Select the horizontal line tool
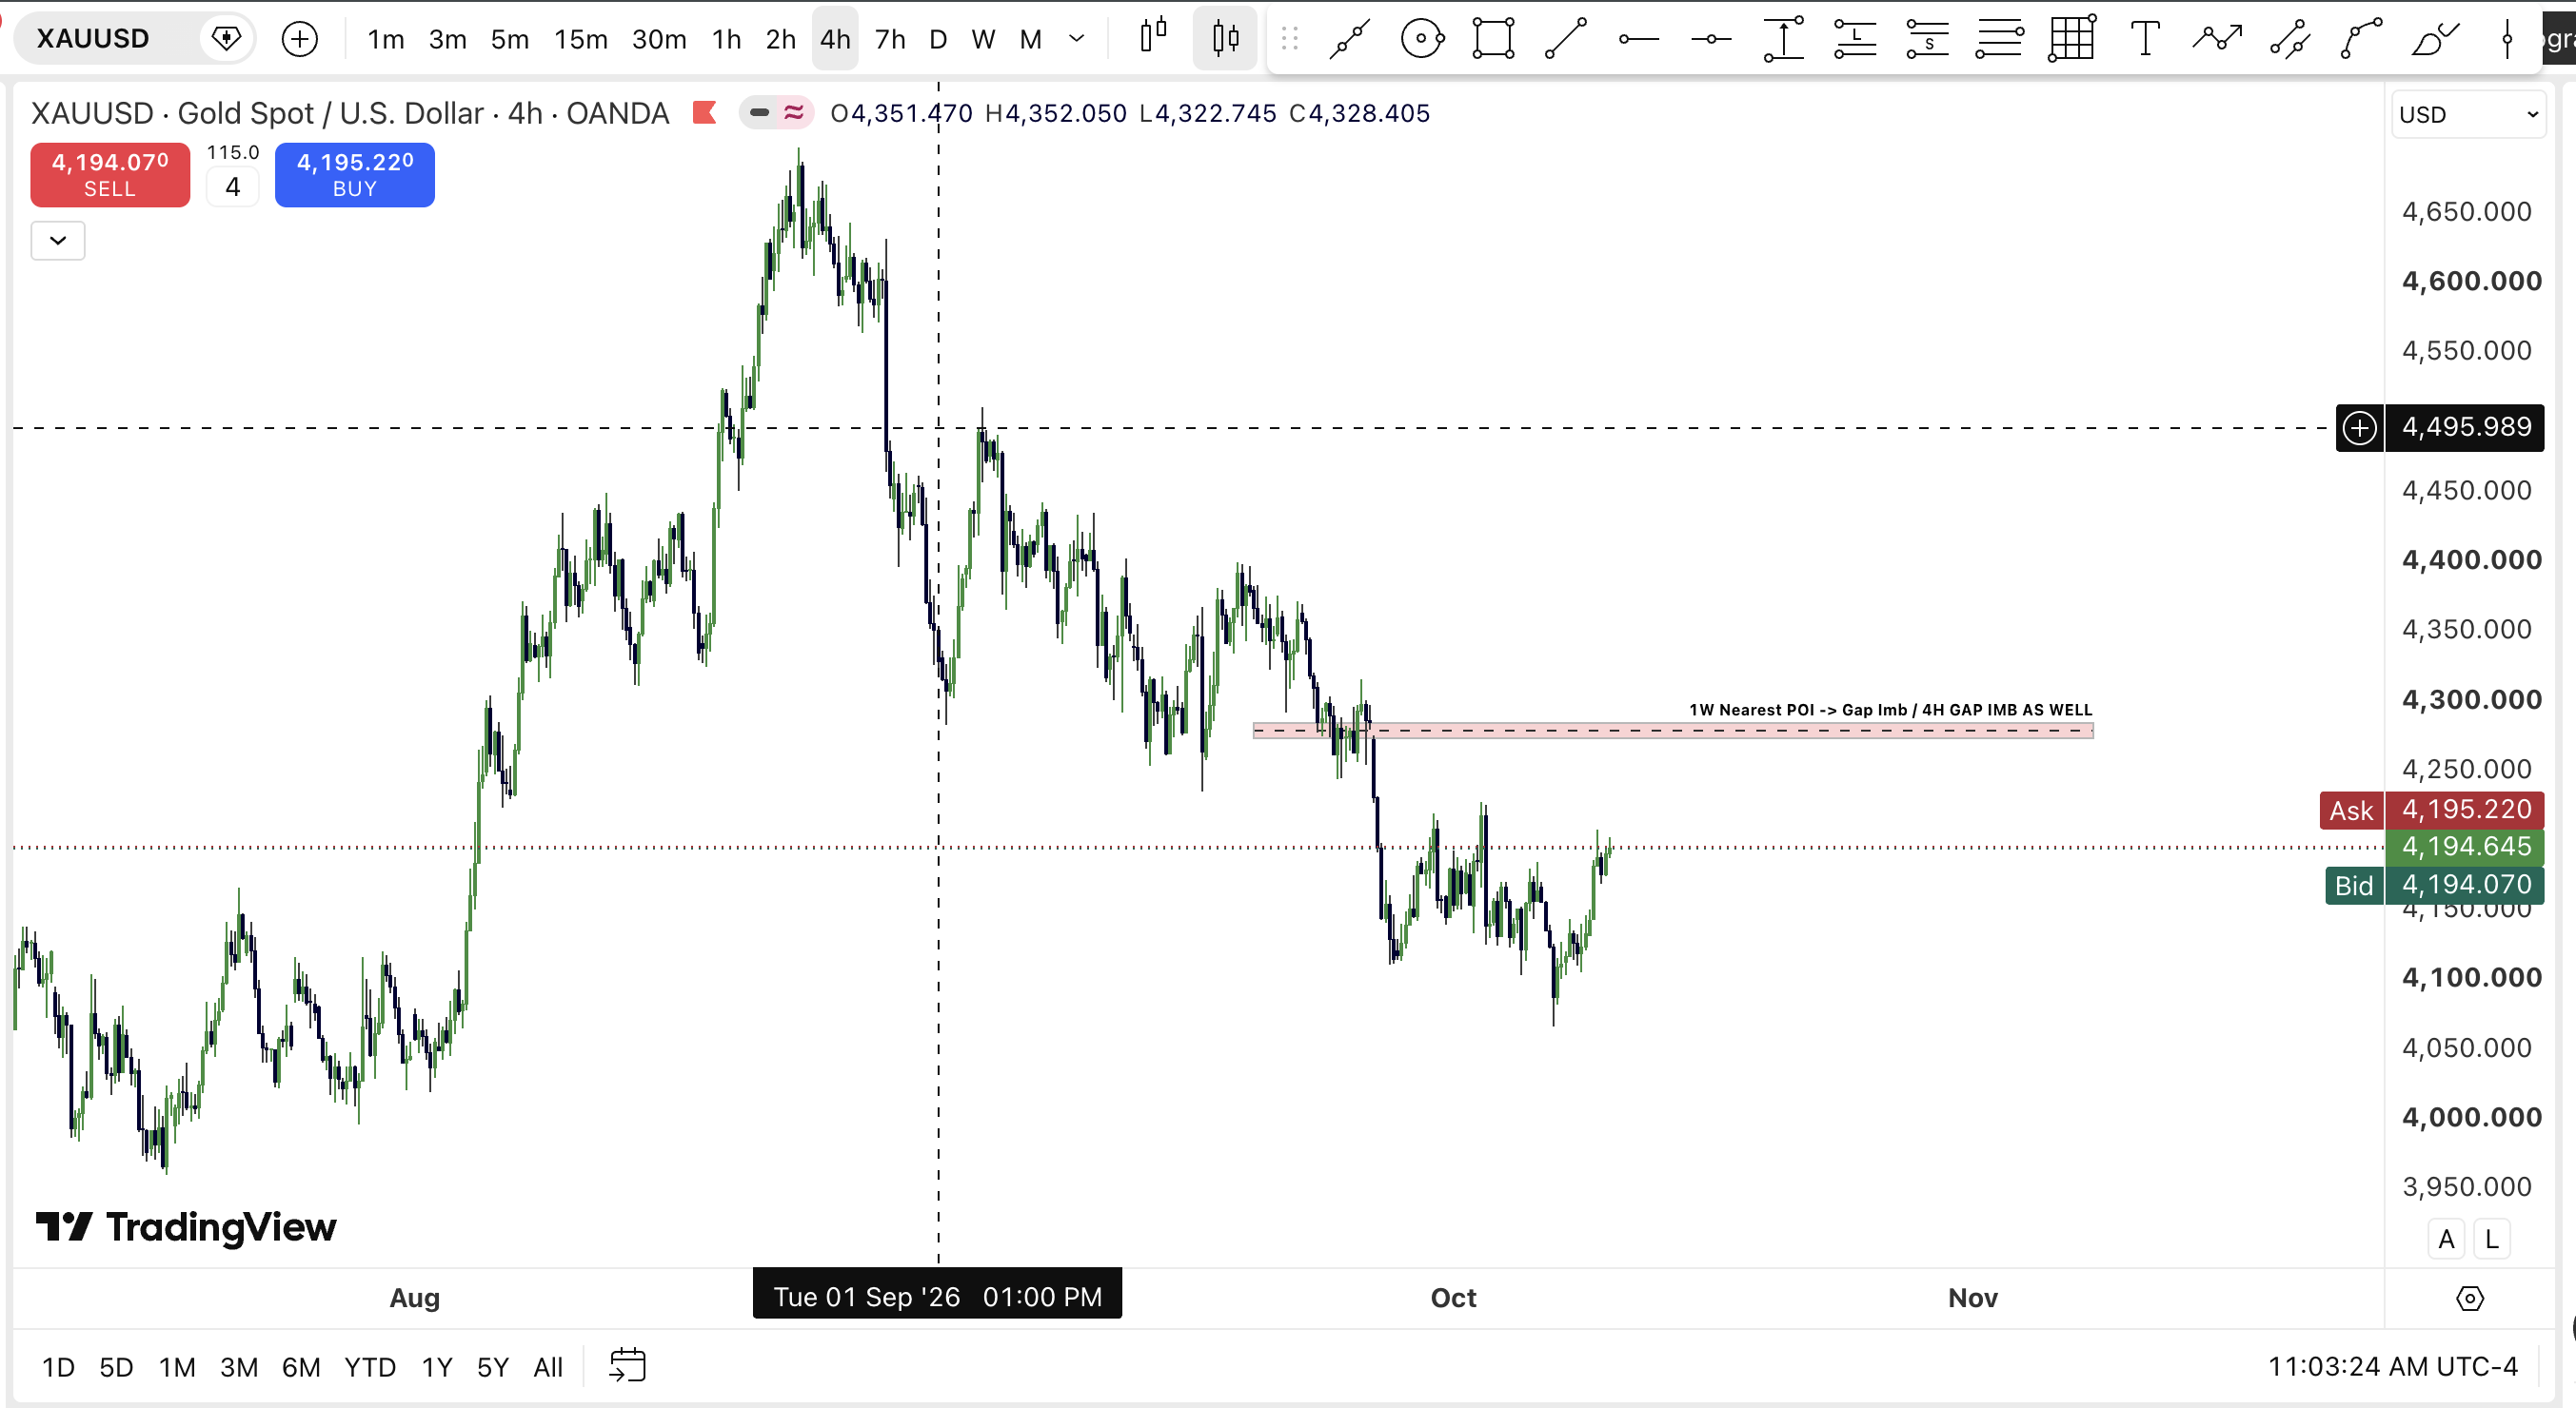Viewport: 2576px width, 1408px height. (1711, 39)
